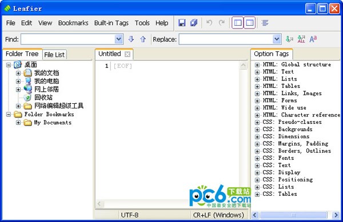Click the Save file toolbar icon
This screenshot has height=222, width=343.
(x=182, y=23)
